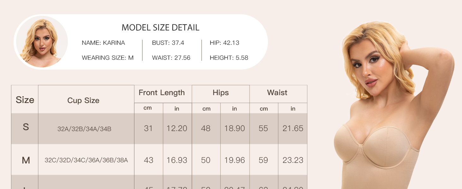This screenshot has height=189, width=462.
Task: Select the M size row label
Action: 26,160
